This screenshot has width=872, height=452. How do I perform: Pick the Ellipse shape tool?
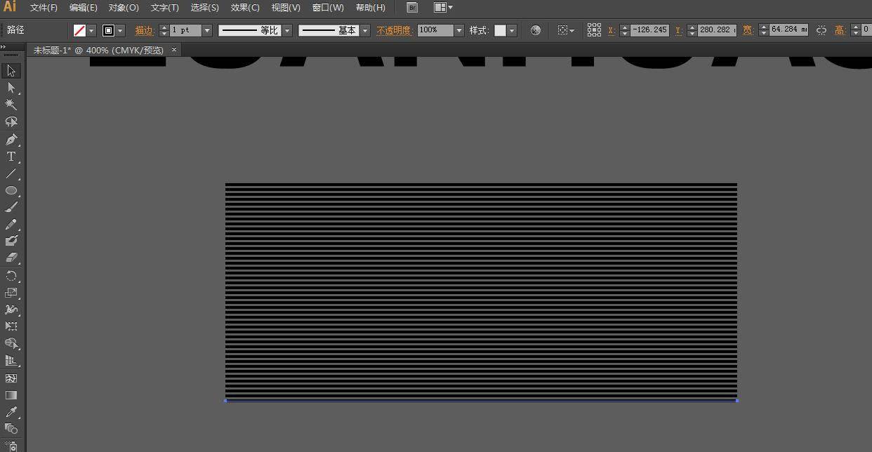coord(11,191)
